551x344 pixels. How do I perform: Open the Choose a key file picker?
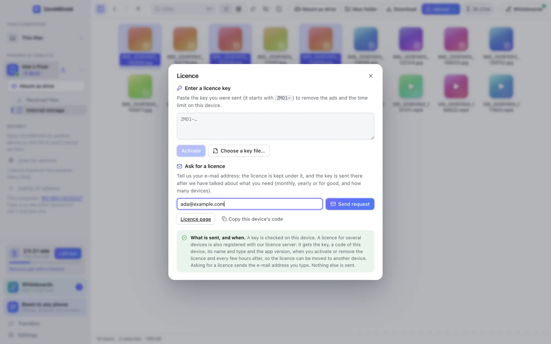point(239,151)
